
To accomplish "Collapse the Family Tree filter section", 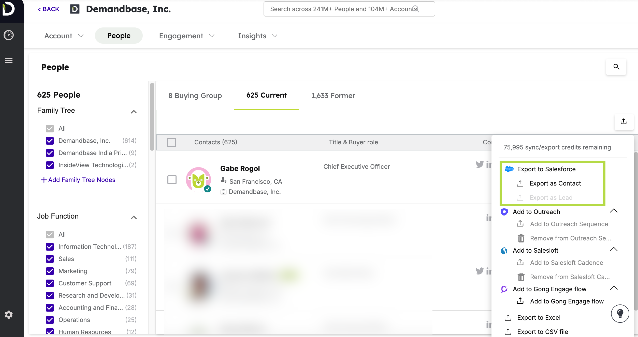I will pyautogui.click(x=134, y=112).
